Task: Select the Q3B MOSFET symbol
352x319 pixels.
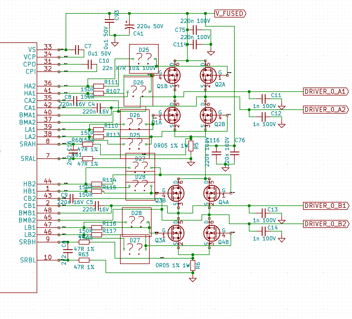Action: pos(176,193)
